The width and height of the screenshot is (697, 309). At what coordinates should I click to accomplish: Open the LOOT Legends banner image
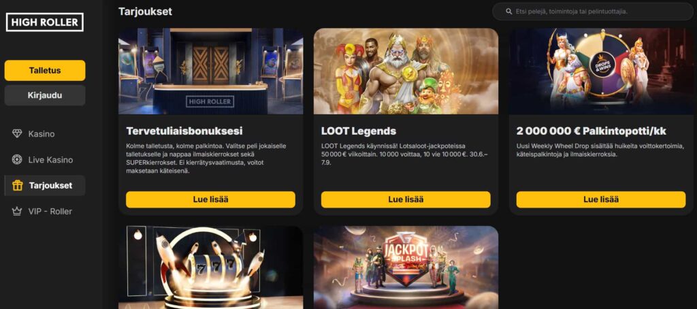click(406, 71)
